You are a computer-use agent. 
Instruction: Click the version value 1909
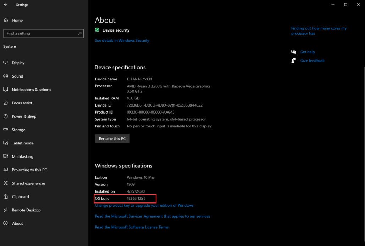click(x=131, y=184)
